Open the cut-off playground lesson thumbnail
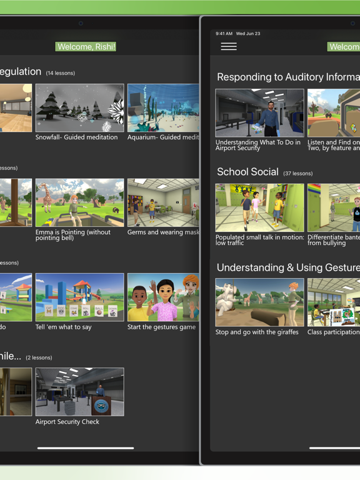The image size is (360, 480). point(16,297)
